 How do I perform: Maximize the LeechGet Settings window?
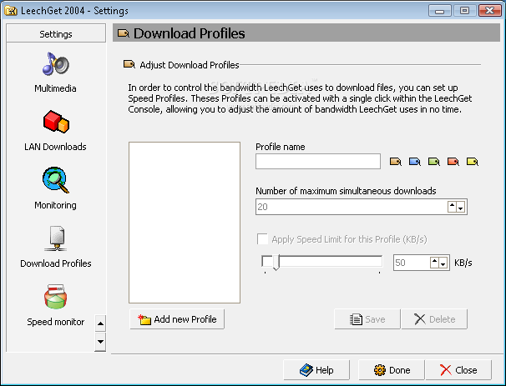tap(464, 11)
